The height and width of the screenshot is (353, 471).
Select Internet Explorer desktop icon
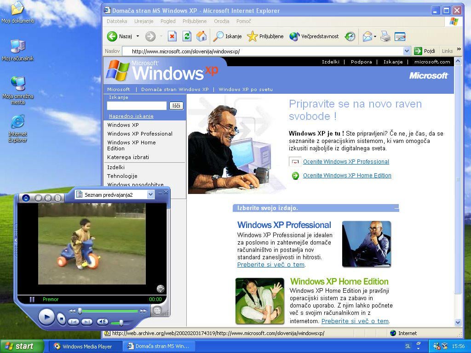click(18, 129)
